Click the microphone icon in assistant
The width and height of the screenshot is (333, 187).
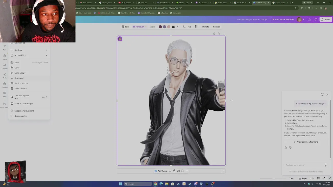[325, 165]
